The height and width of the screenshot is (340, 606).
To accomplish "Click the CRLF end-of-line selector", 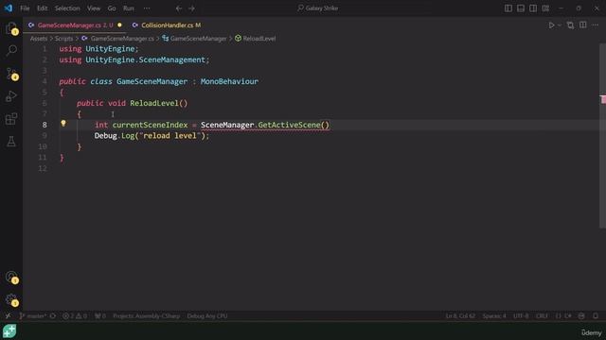I will pyautogui.click(x=542, y=316).
